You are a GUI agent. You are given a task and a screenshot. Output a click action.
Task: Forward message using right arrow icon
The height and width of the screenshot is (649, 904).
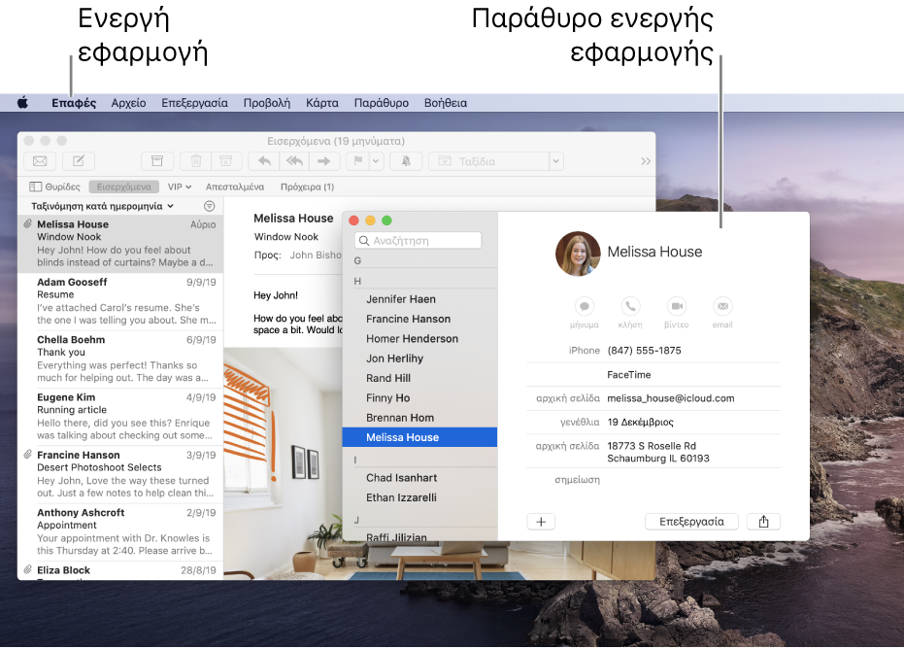click(x=324, y=161)
